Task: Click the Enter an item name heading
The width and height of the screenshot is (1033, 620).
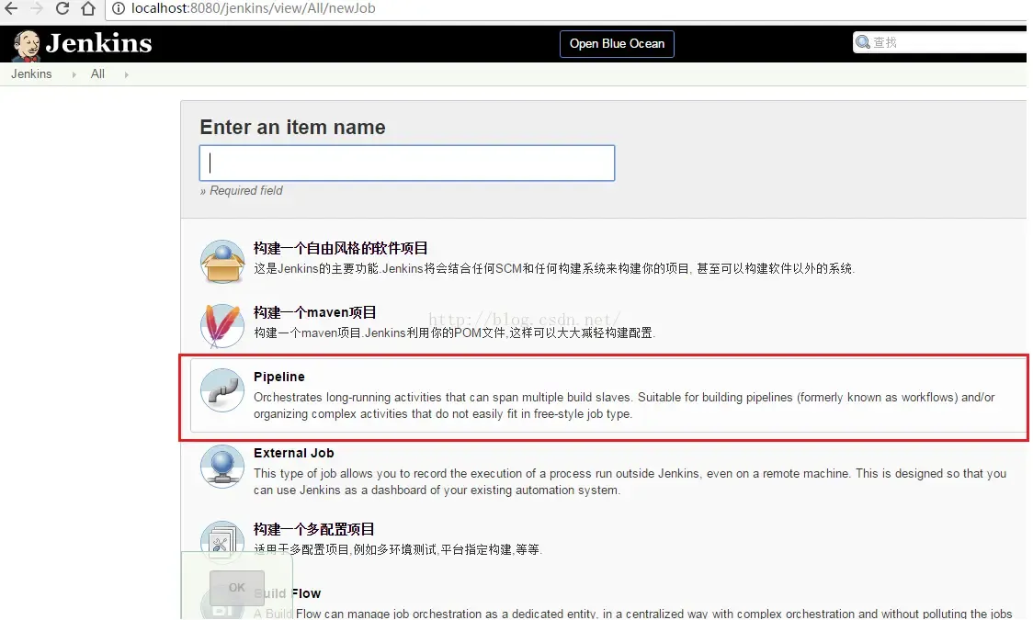Action: (x=292, y=127)
